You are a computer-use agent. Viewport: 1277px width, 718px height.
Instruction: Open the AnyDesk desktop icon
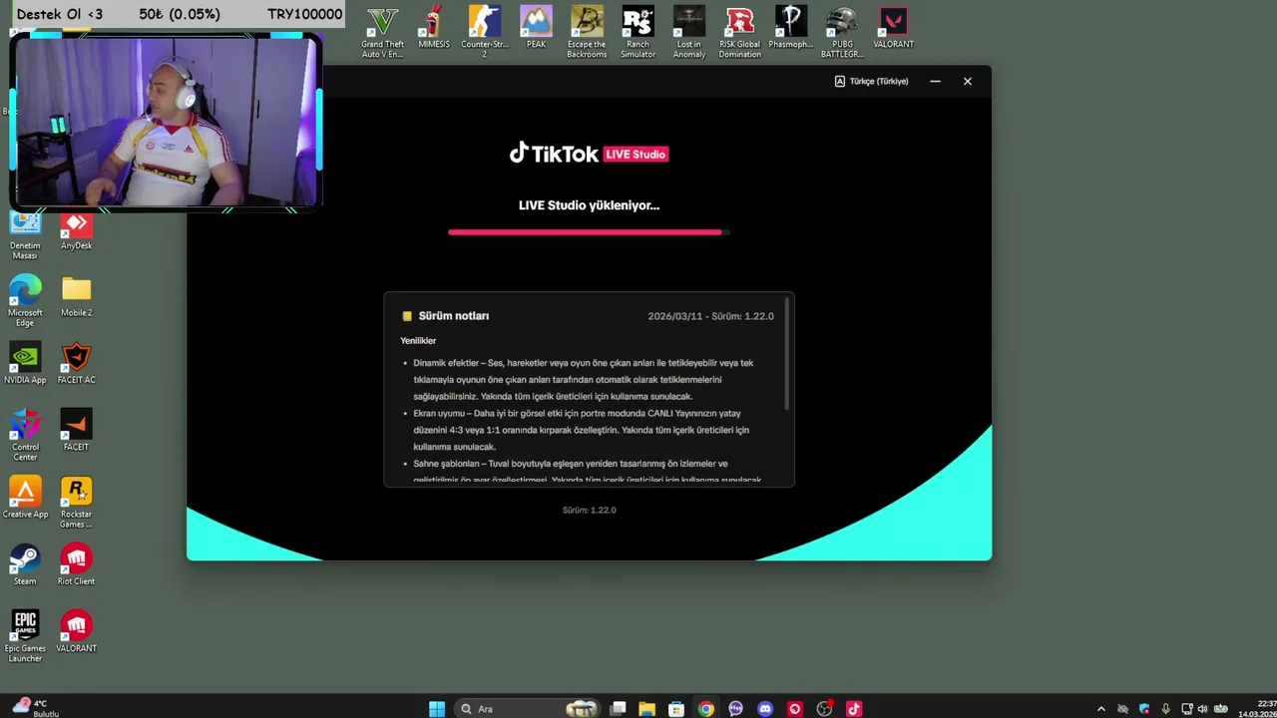[x=76, y=231]
